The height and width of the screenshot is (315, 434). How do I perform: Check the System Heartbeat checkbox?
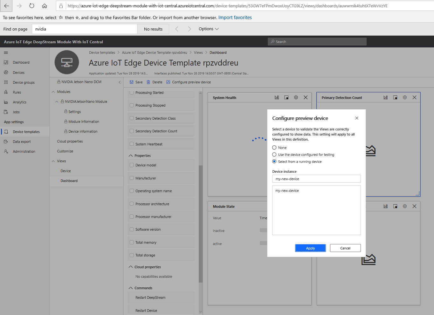132,144
